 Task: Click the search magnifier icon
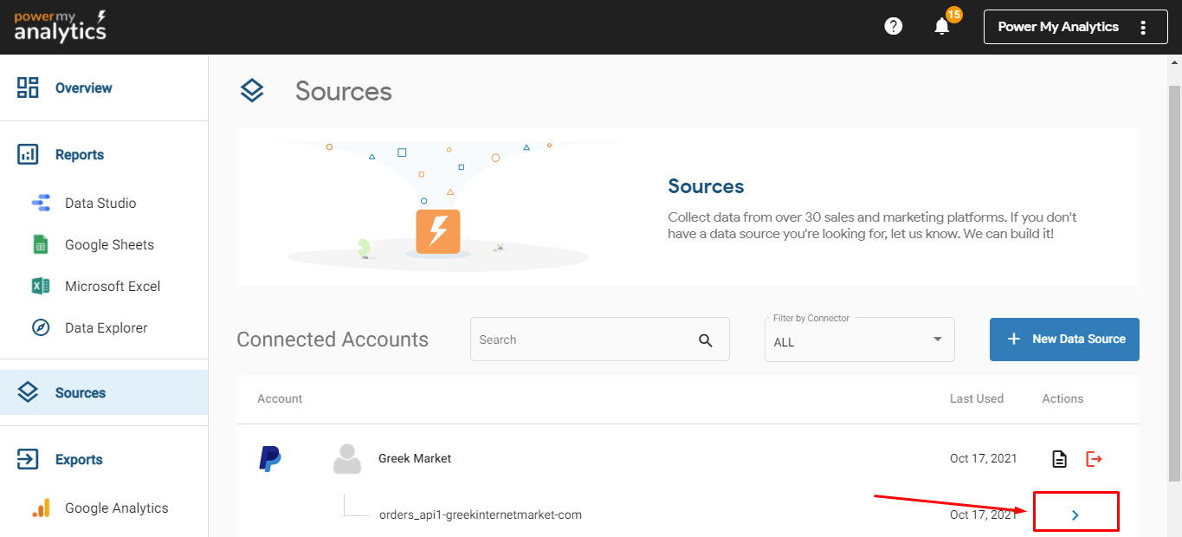point(705,340)
